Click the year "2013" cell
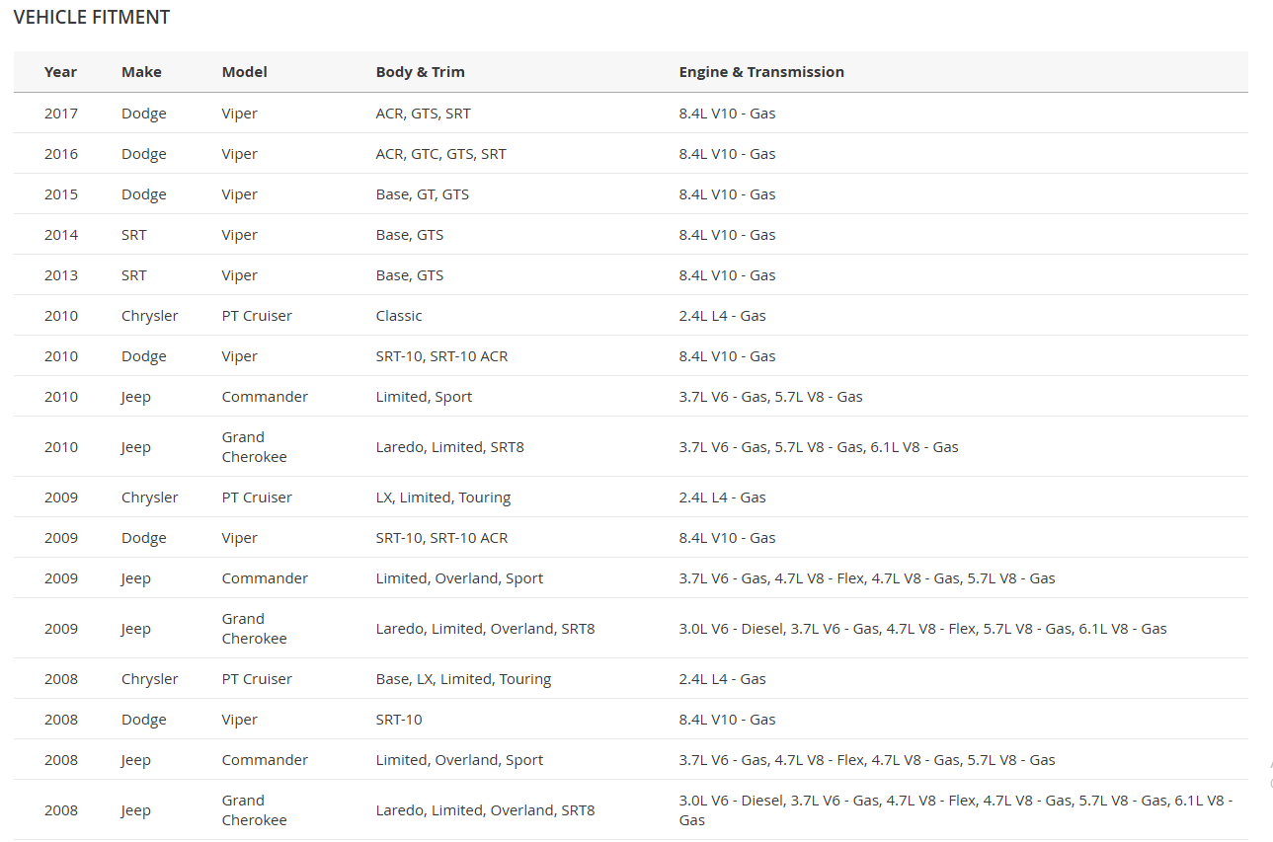Screen dimensions: 1273x842 tap(61, 275)
